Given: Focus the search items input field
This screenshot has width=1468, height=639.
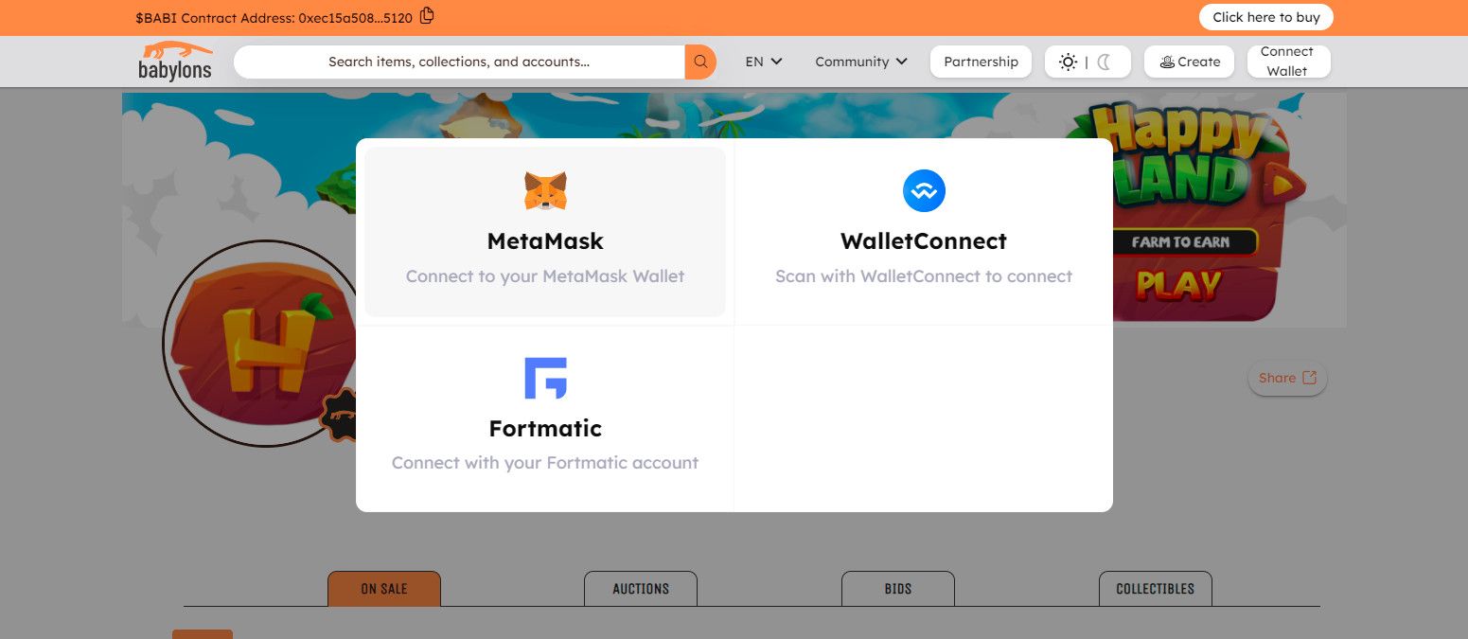Looking at the screenshot, I should 459,62.
